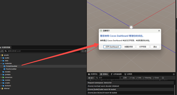This screenshot has width=177, height=95.
Task: Click the prefabs folder label
Action: tap(8, 74)
